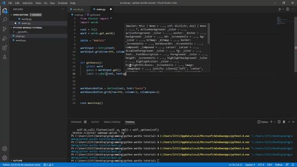Select main.py in Open Editors list
The height and width of the screenshot is (167, 297).
[26, 23]
